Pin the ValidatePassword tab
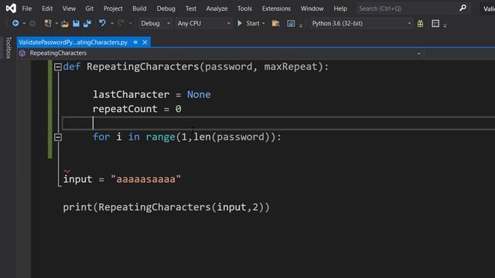The height and width of the screenshot is (278, 495). pyautogui.click(x=135, y=42)
